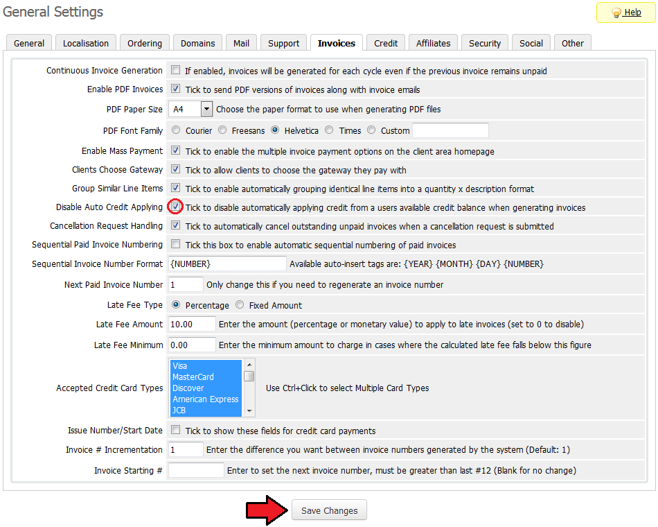Image resolution: width=658 pixels, height=527 pixels.
Task: Enable Continuous Invoice Generation checkbox
Action: pos(175,70)
